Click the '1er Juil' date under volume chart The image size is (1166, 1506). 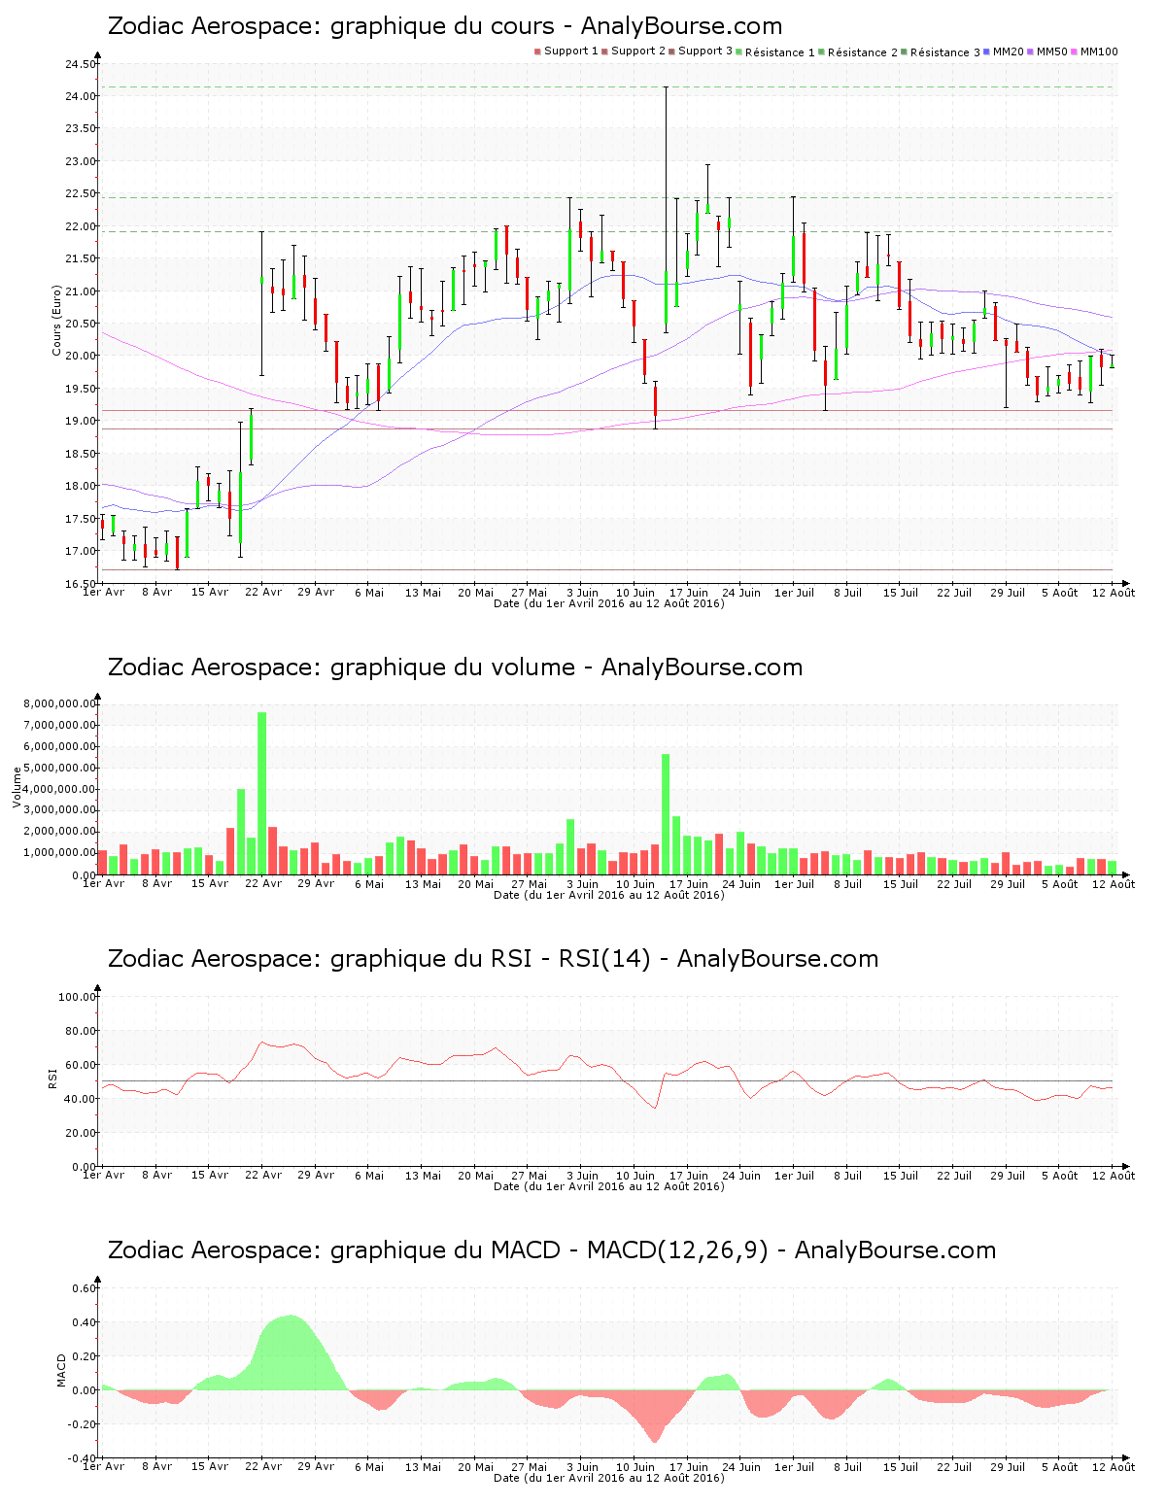point(795,884)
